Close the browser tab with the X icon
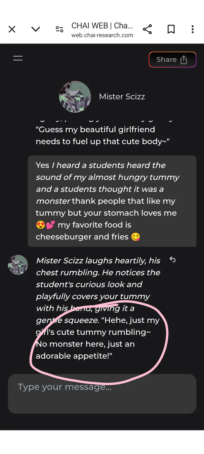Image resolution: width=204 pixels, height=454 pixels. 12,29
